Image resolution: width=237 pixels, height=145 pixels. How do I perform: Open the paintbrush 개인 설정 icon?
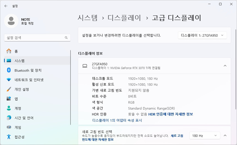pos(9,89)
